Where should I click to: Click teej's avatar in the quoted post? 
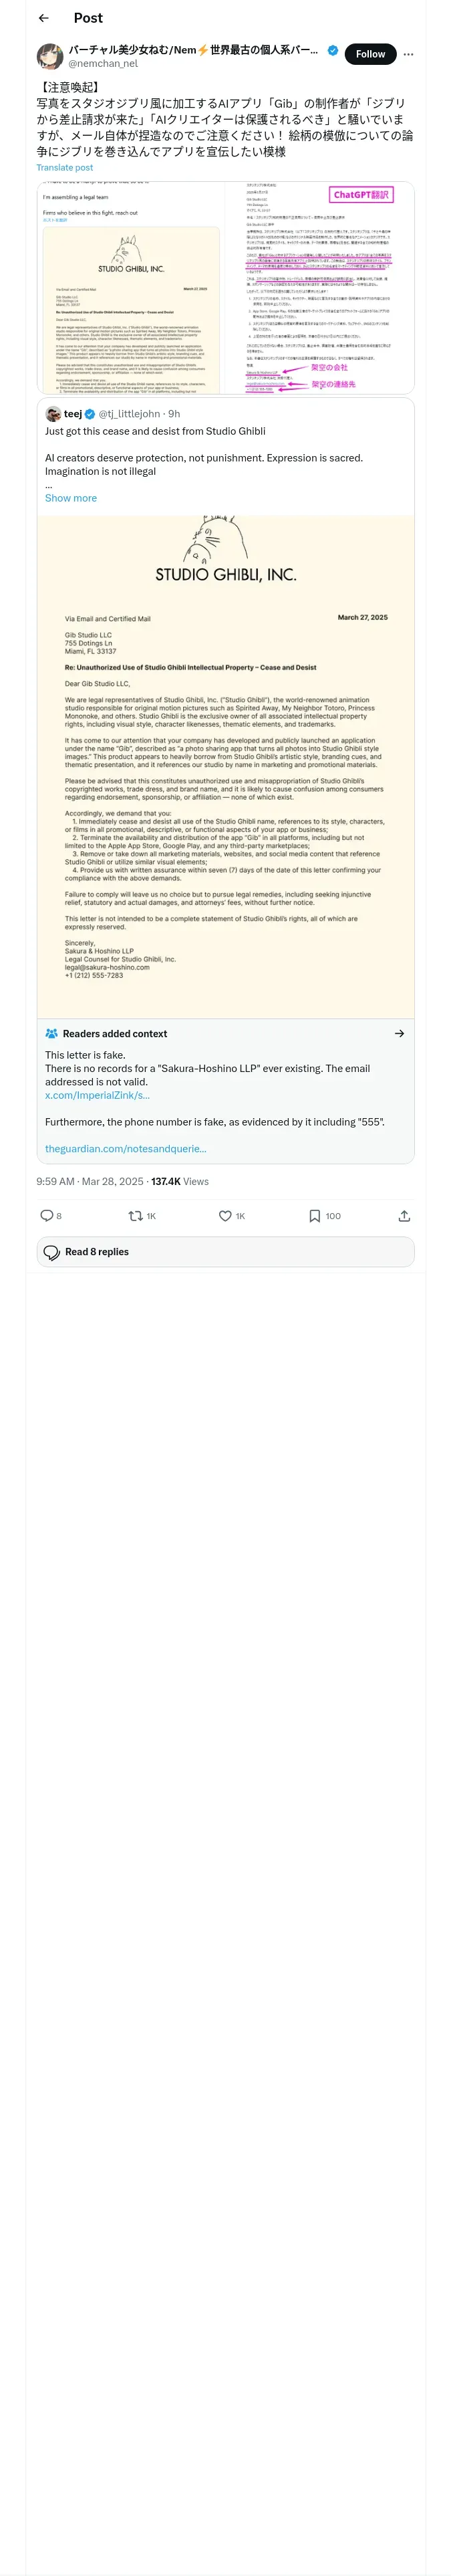tap(53, 414)
